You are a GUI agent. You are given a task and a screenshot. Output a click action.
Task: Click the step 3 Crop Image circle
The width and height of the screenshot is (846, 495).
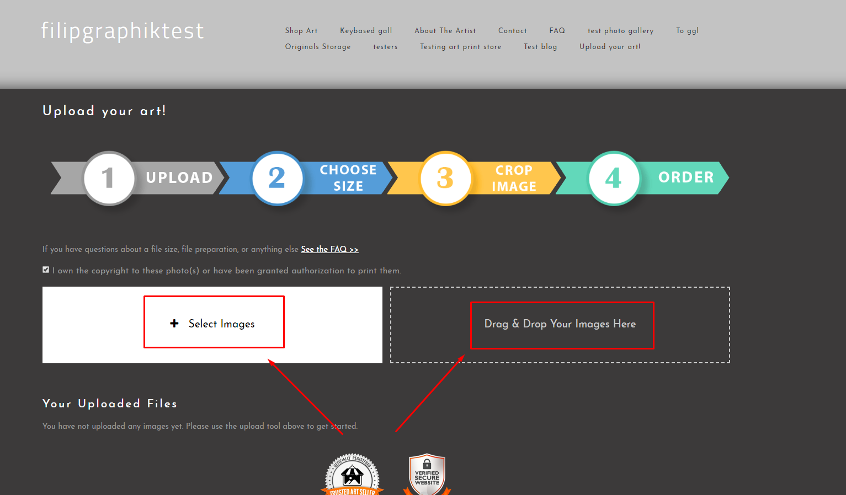(445, 178)
